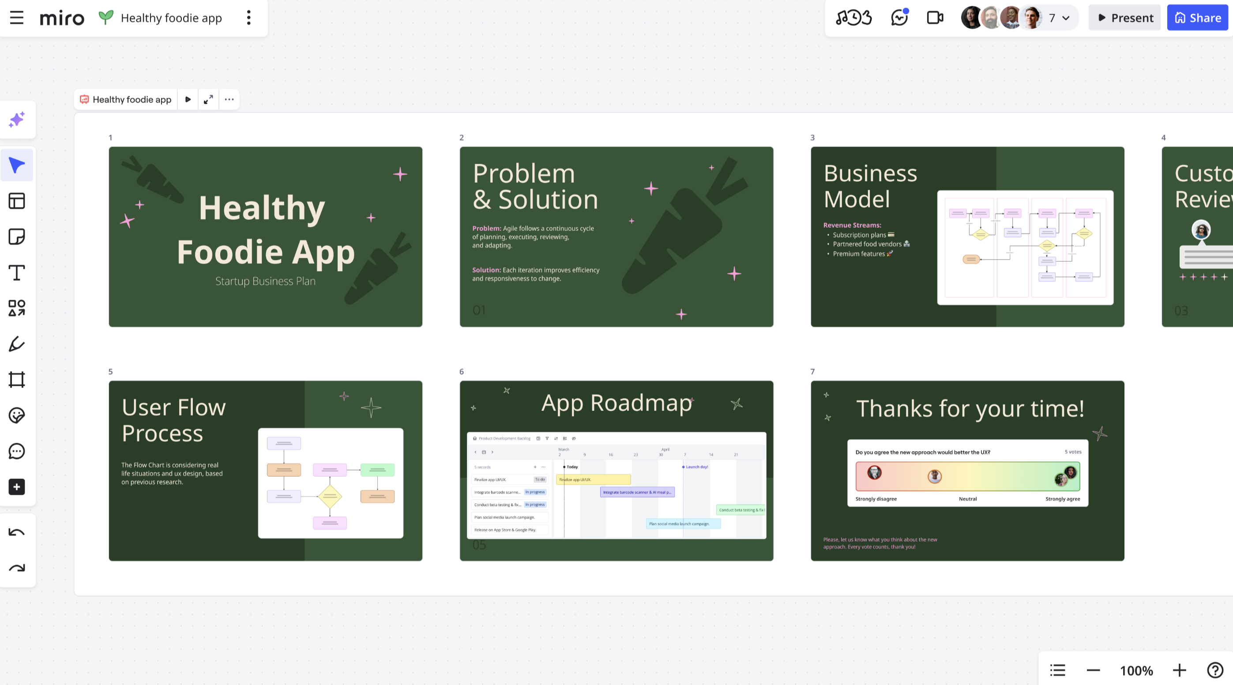Start a video call
The image size is (1233, 685).
935,18
